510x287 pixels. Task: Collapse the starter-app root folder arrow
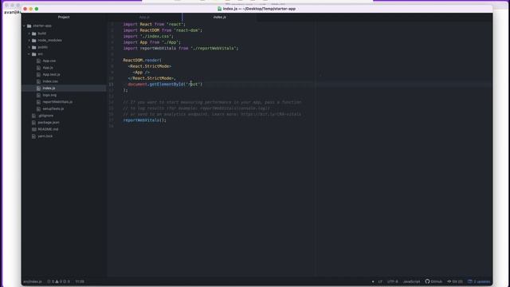click(x=24, y=26)
